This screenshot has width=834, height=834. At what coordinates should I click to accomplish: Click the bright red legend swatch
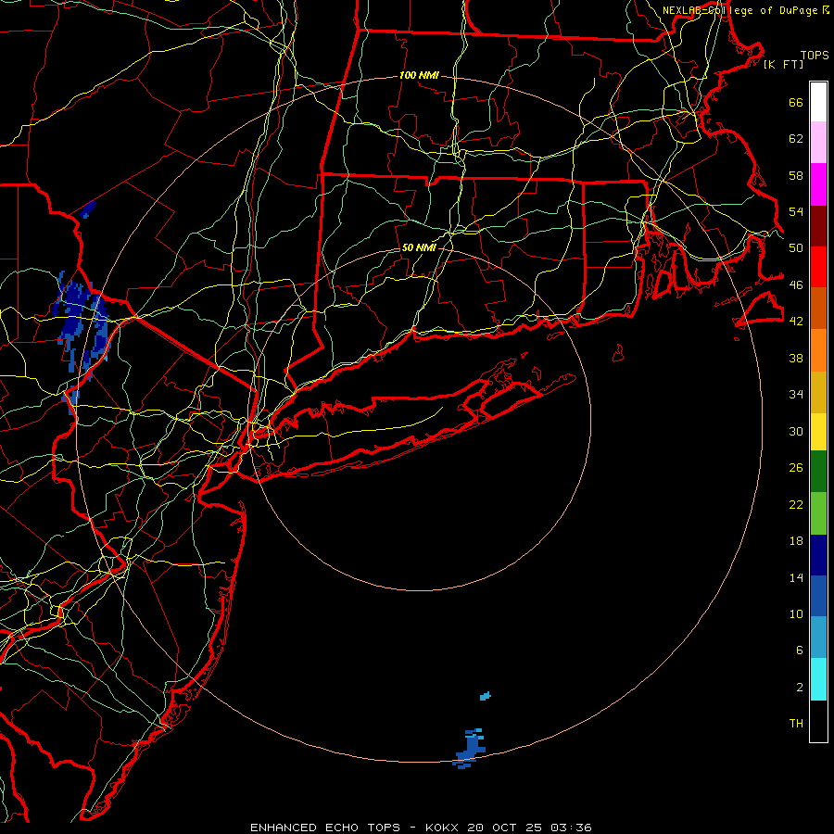tap(818, 267)
